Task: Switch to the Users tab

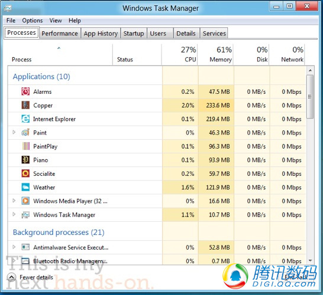Action: point(160,33)
